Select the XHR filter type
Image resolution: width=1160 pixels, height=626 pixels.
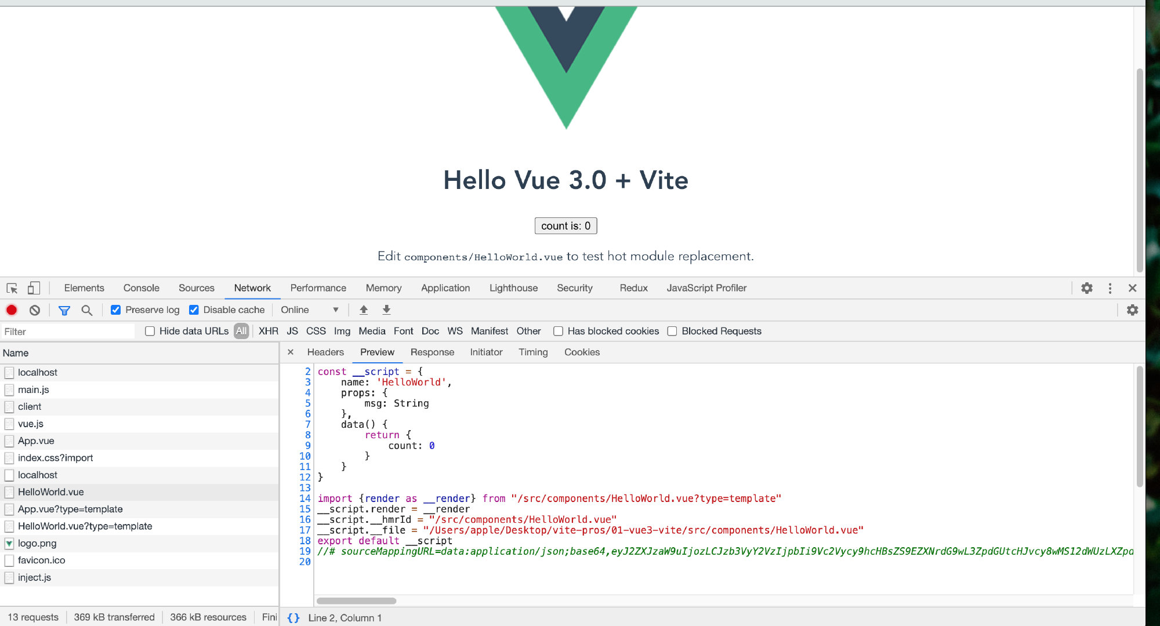coord(268,331)
